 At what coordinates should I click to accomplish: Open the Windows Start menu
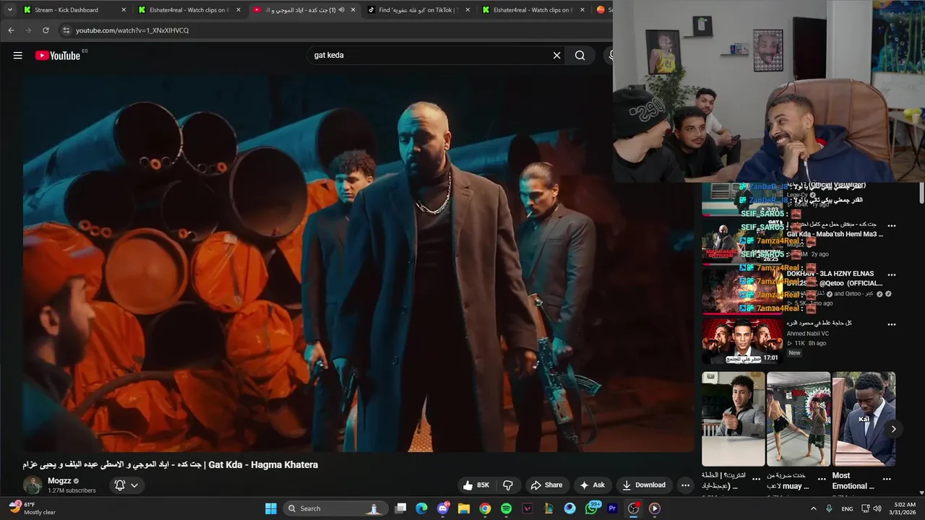coord(271,508)
